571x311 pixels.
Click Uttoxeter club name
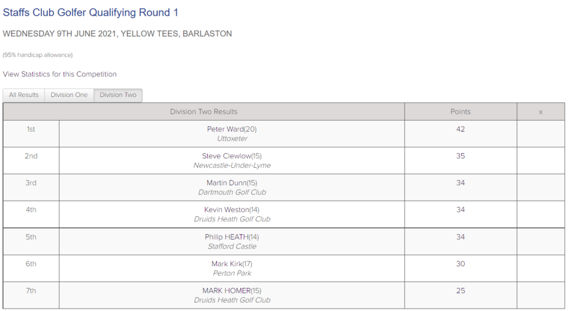[232, 138]
